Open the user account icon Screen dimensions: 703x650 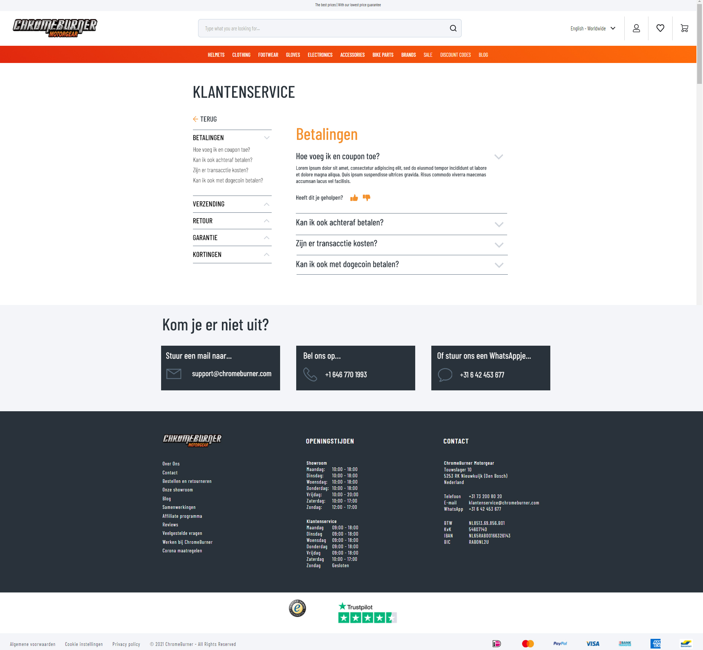pos(636,28)
